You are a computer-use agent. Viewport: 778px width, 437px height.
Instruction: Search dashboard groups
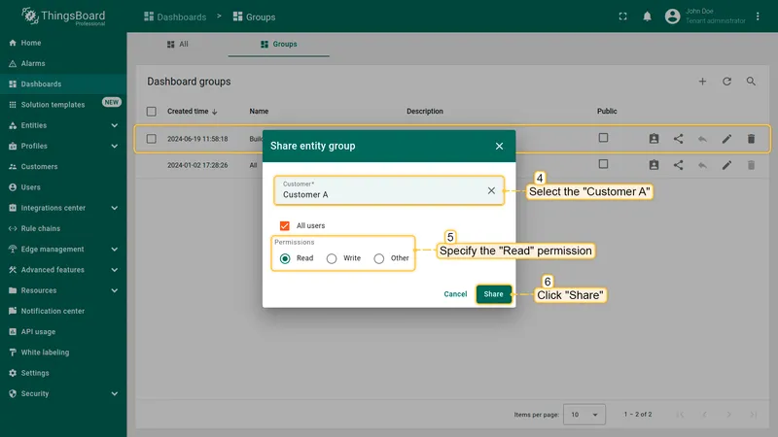click(x=751, y=82)
